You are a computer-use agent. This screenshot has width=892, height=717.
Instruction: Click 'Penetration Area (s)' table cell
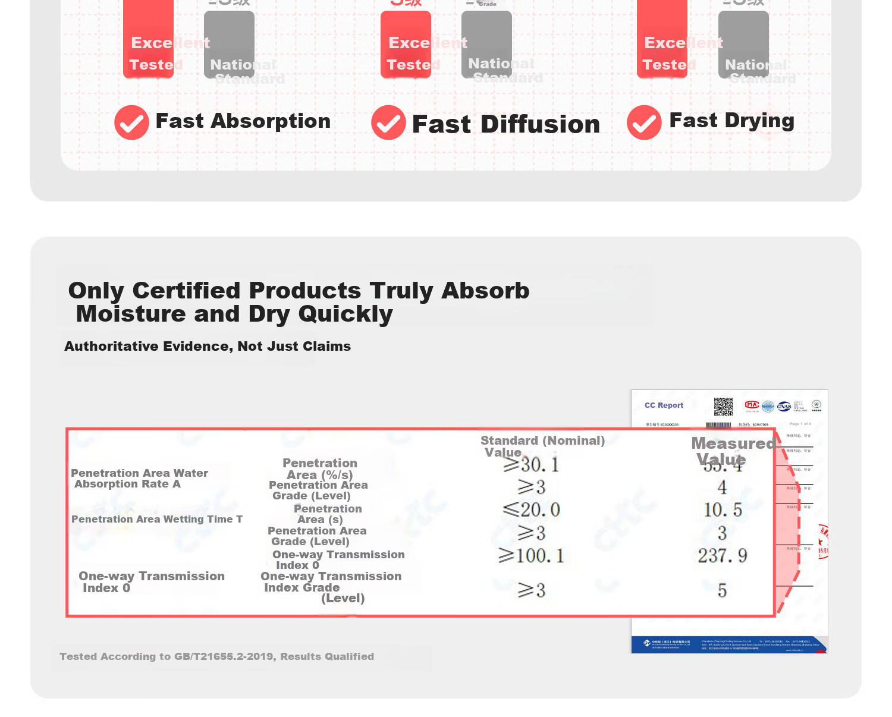(328, 514)
